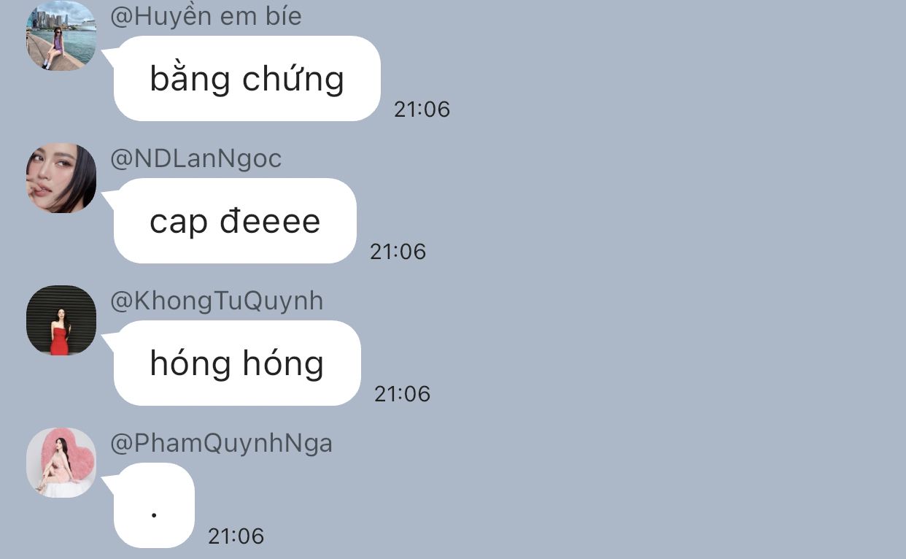Screen dimensions: 906x559
Task: Select the word "đeeee" in NDLanNgoc's message
Action: tap(270, 220)
